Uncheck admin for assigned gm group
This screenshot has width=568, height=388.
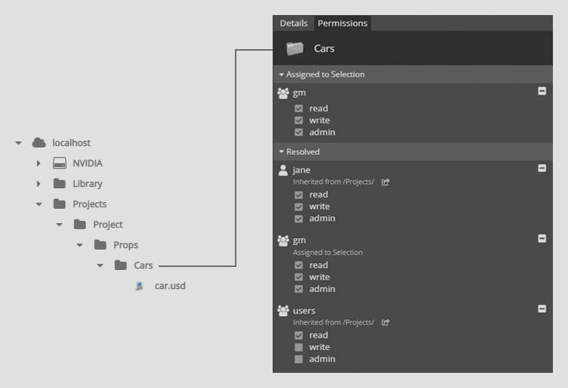[298, 132]
